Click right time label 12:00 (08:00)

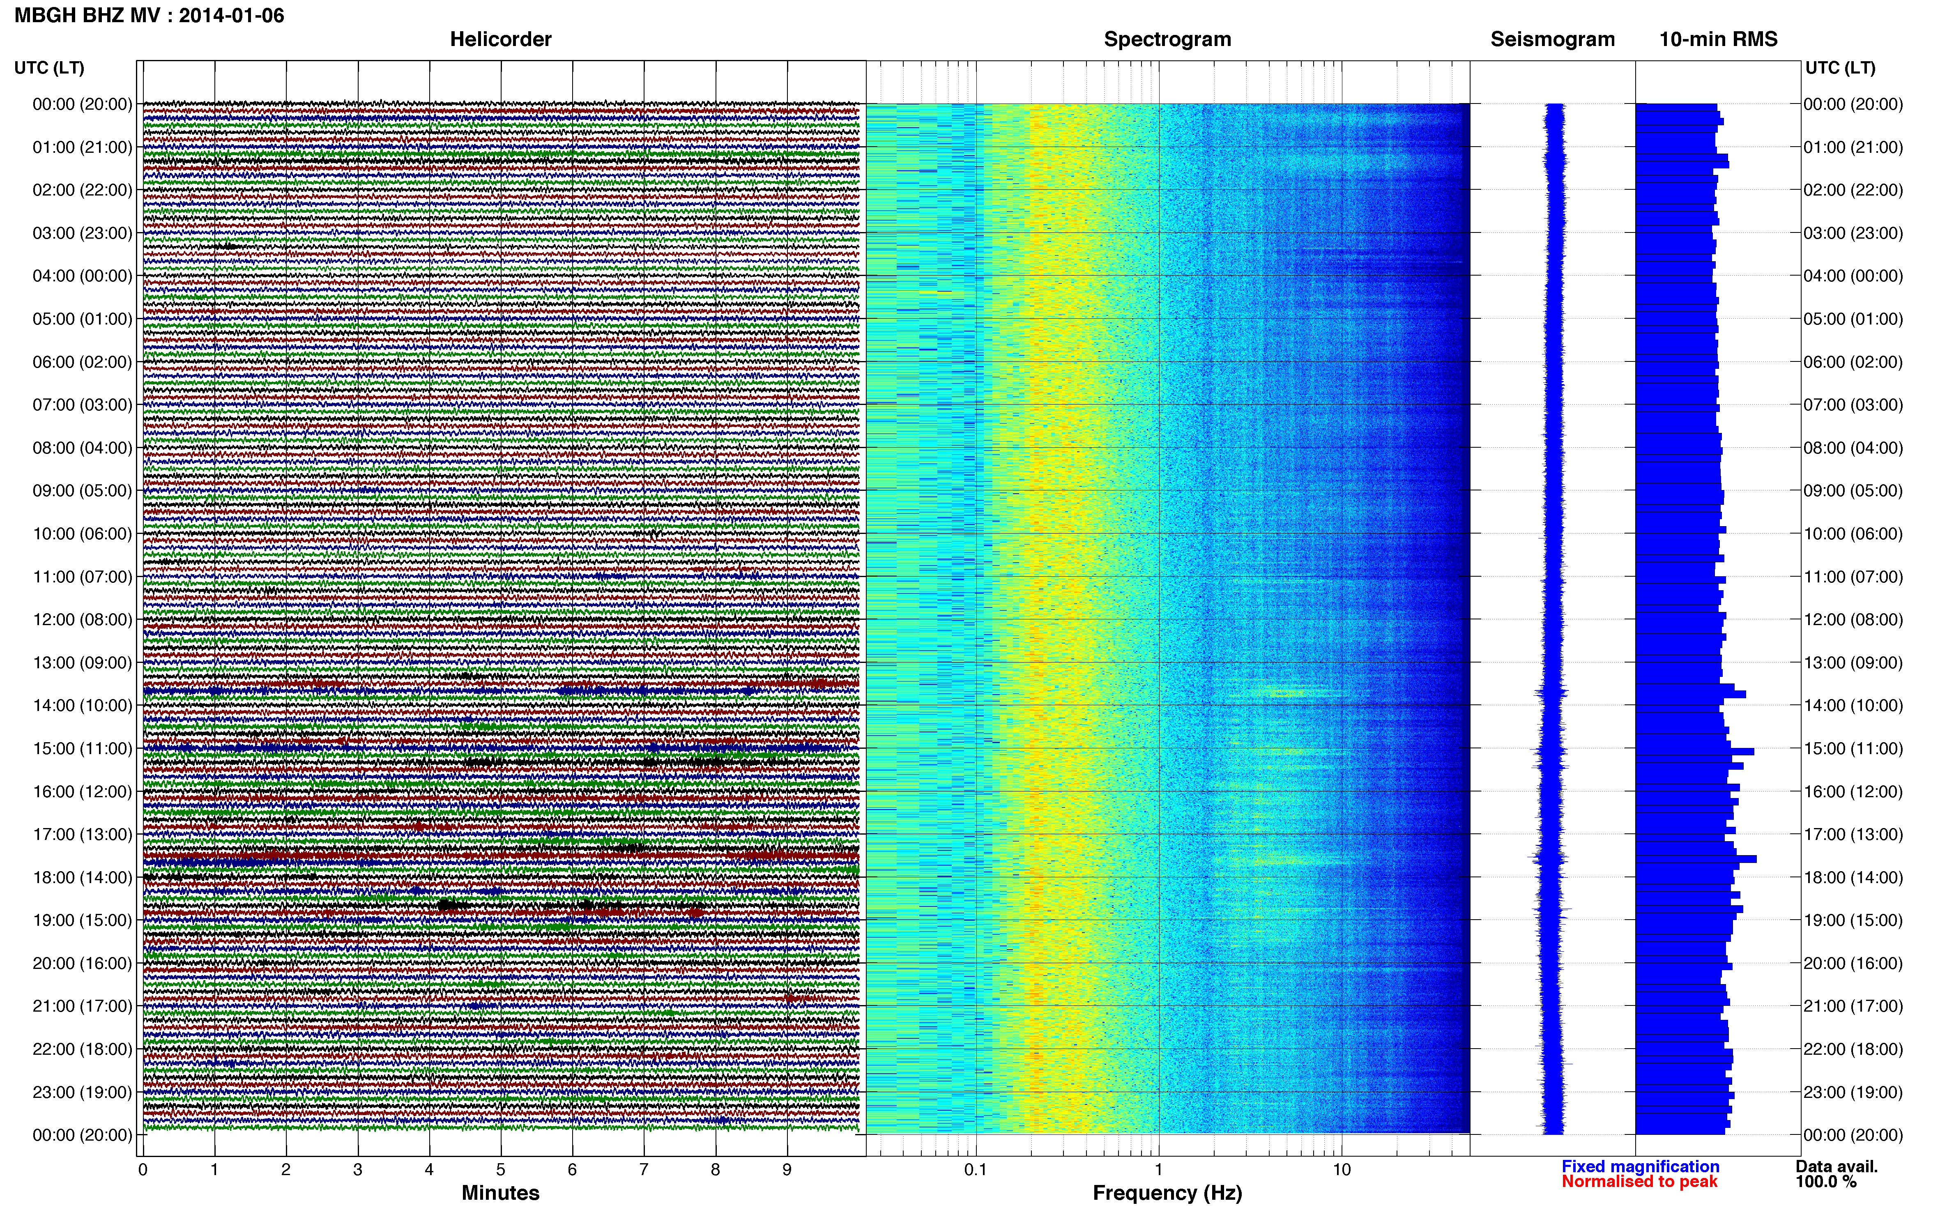point(1853,620)
